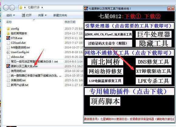Click the 下载② link
The image size is (176, 127).
(152, 16)
